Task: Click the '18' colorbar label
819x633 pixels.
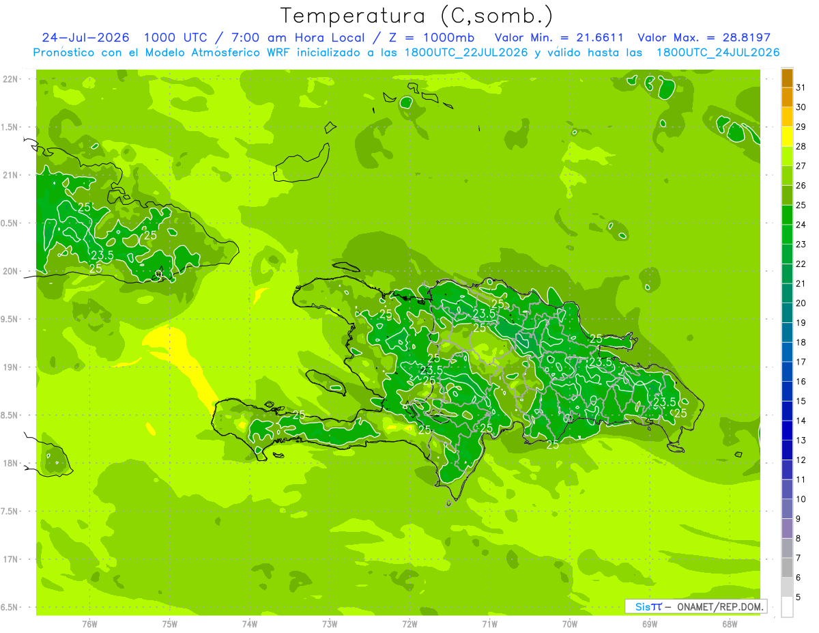Action: (801, 343)
